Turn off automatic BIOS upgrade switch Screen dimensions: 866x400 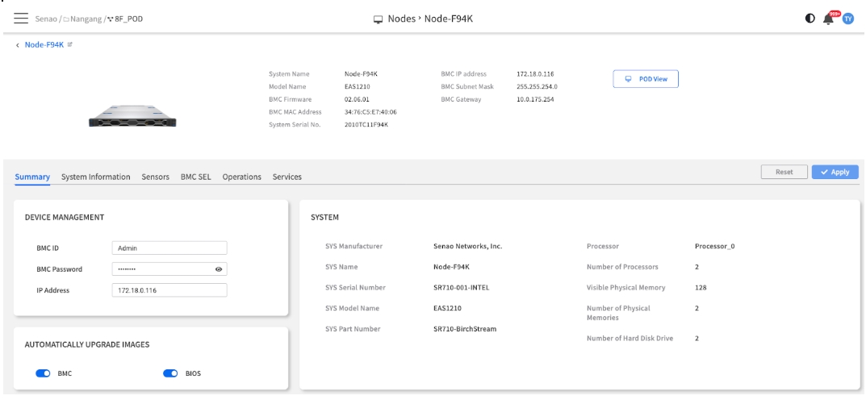pyautogui.click(x=172, y=373)
